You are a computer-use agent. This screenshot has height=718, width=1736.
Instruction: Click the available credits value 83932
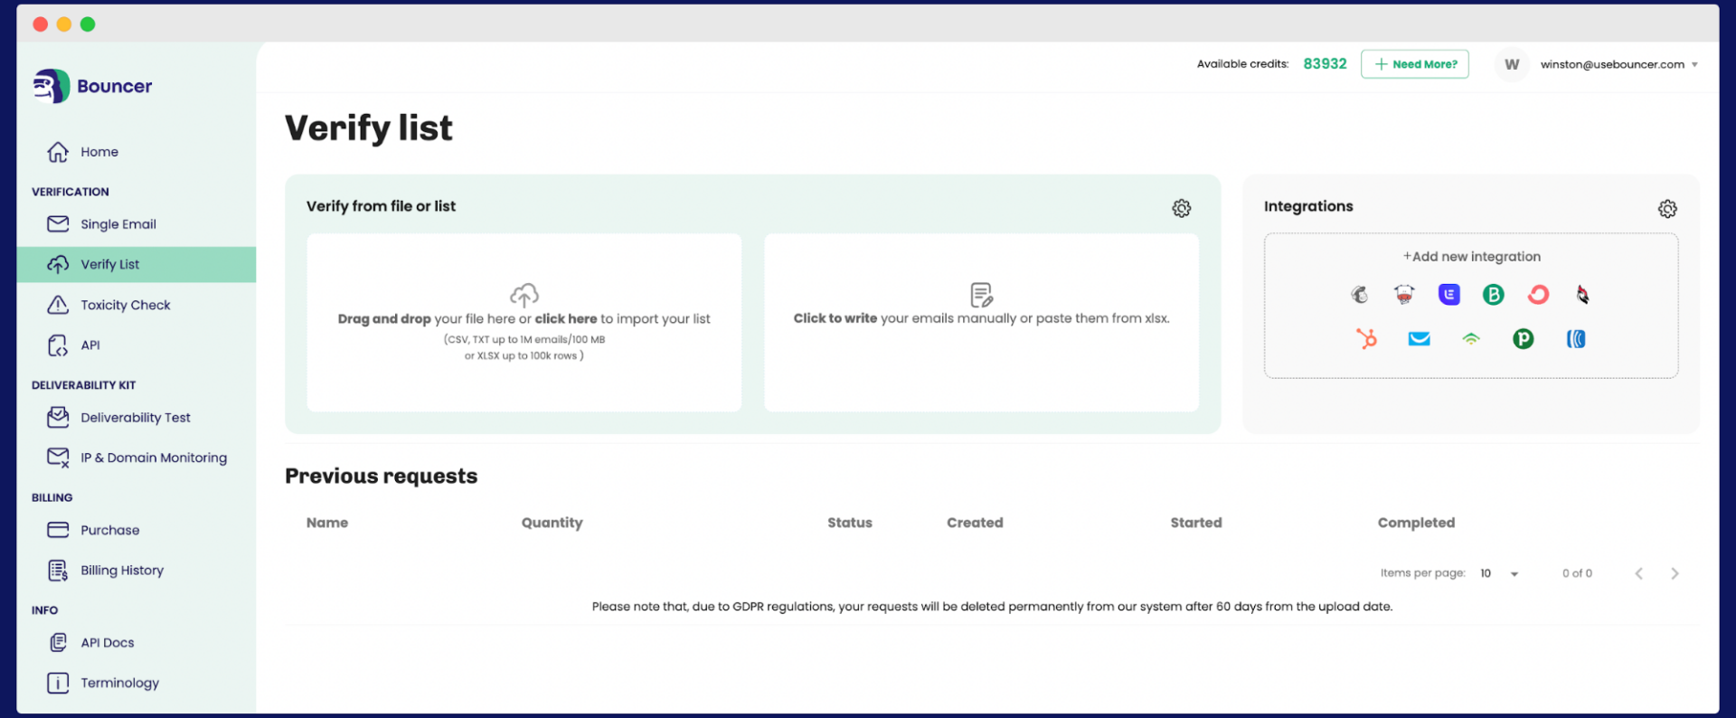pyautogui.click(x=1325, y=64)
